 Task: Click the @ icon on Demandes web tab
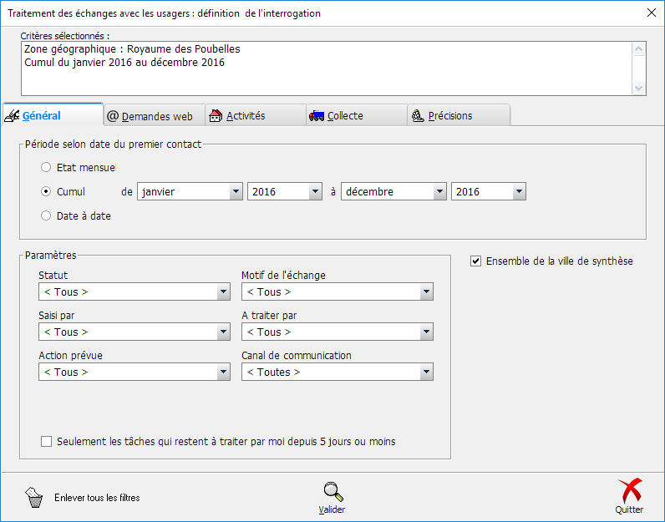click(113, 116)
